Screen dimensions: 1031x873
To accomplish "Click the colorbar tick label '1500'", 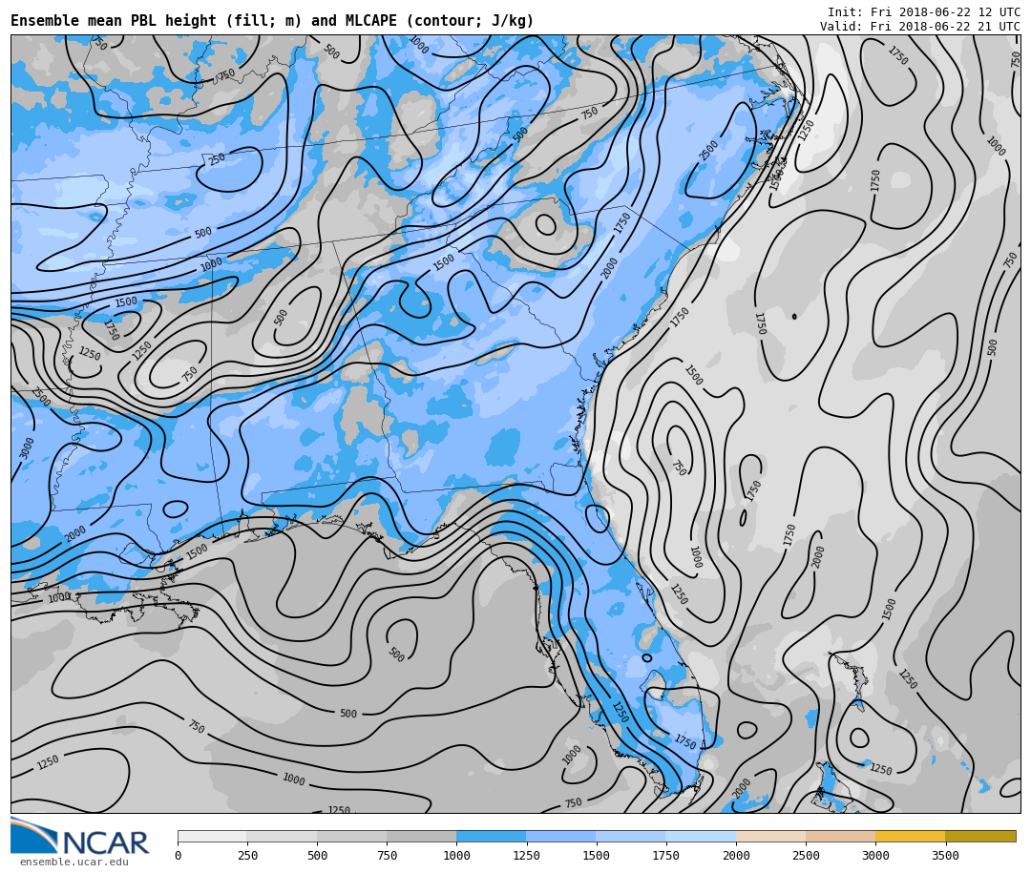I will click(597, 855).
